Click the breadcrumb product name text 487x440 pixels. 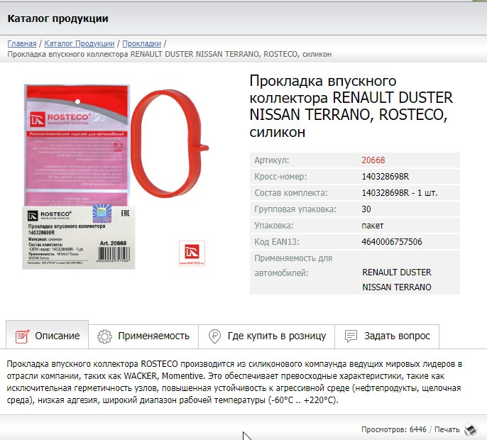pyautogui.click(x=169, y=55)
